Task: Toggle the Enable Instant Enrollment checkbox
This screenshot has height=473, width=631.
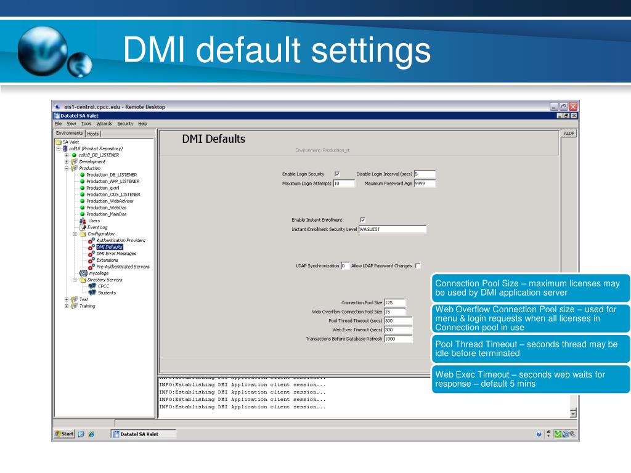Action: pos(362,220)
